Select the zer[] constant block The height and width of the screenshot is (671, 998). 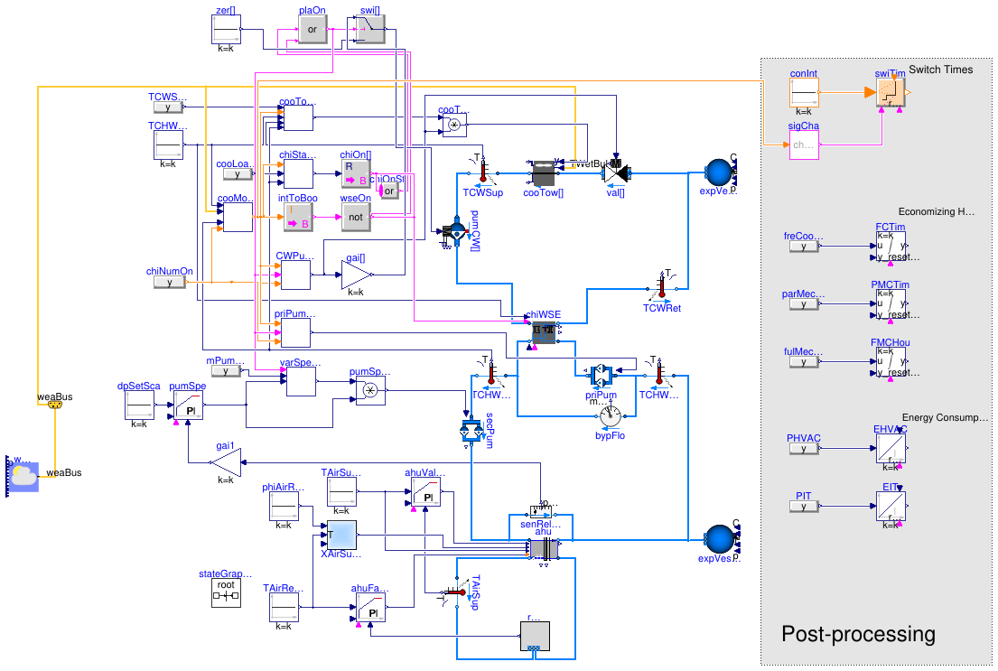[x=226, y=29]
